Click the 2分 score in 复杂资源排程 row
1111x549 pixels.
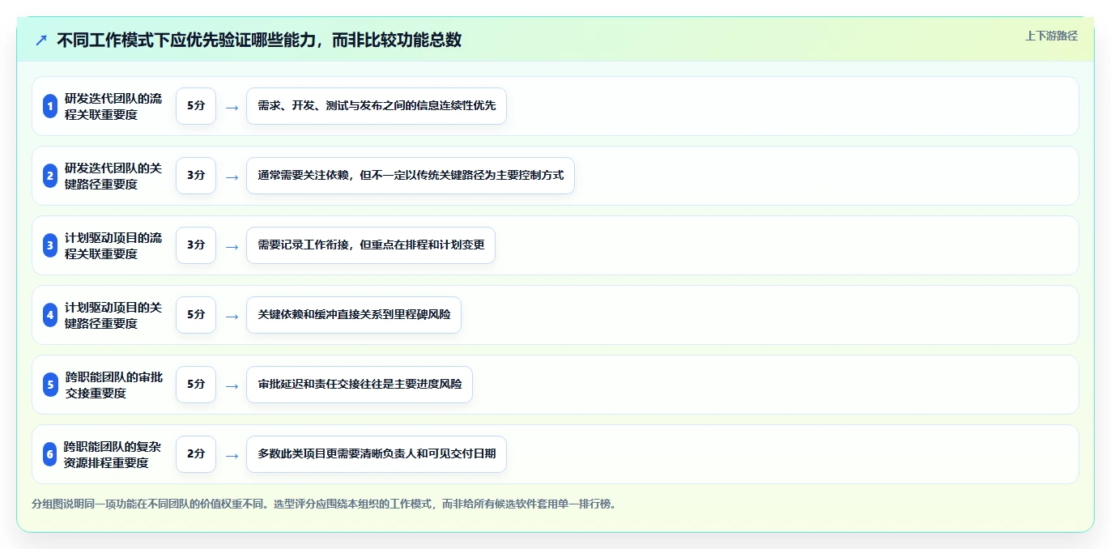coord(196,454)
